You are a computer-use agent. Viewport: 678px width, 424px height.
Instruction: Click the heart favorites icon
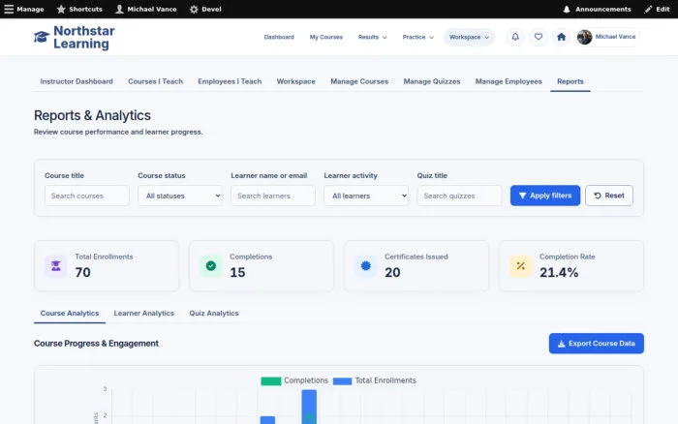tap(539, 37)
